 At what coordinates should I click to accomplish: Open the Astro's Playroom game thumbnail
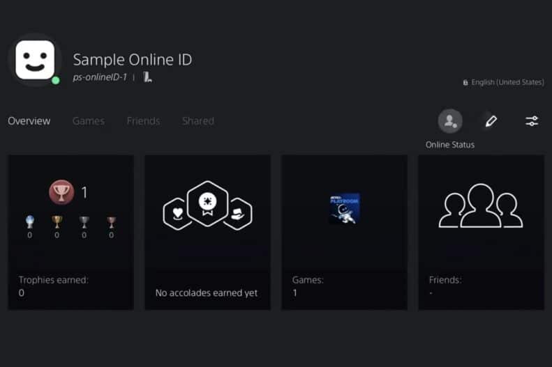point(344,208)
